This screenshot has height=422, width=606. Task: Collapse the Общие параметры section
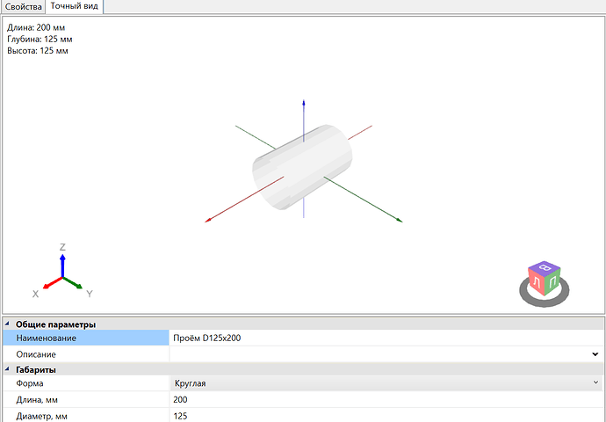tap(7, 324)
